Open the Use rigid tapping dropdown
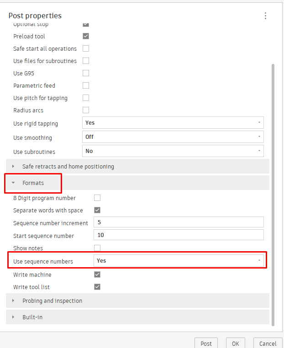 [x=174, y=123]
